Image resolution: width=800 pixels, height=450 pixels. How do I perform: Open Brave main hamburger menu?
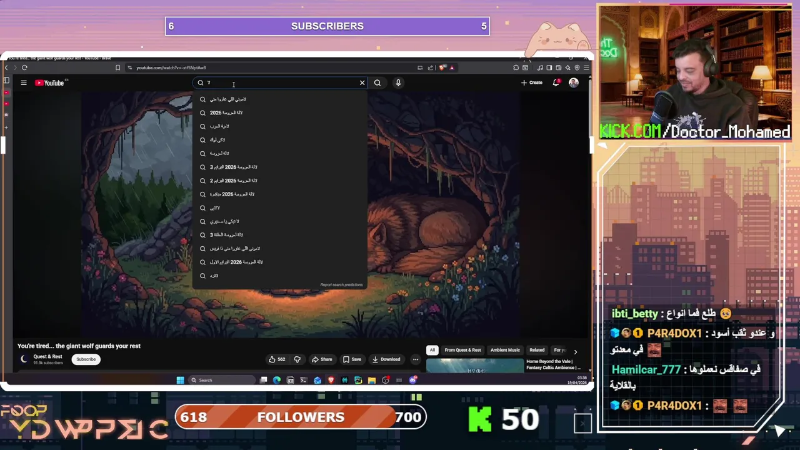pyautogui.click(x=586, y=67)
